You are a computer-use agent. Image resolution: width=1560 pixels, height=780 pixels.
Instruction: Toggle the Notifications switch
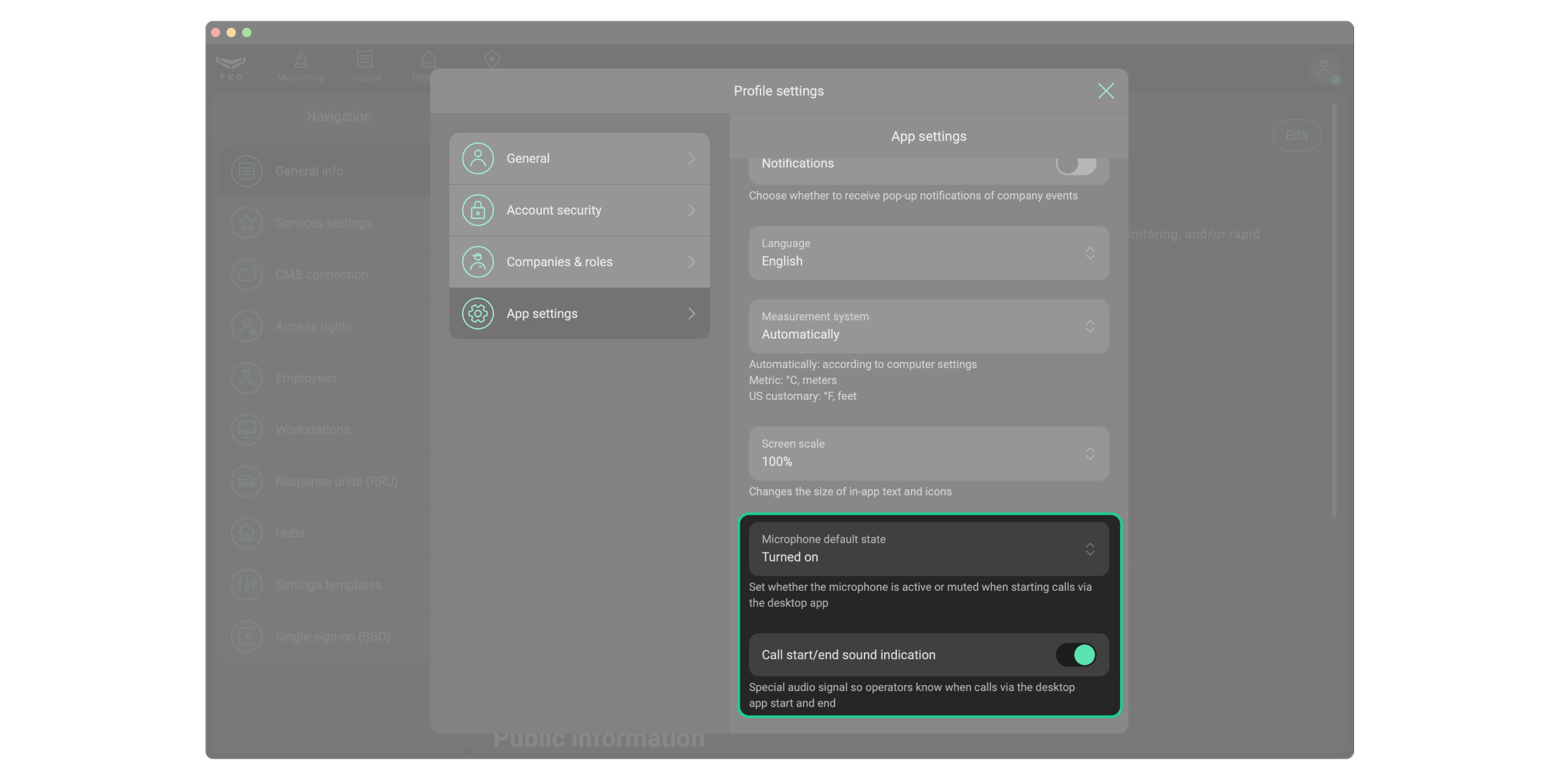click(1076, 164)
